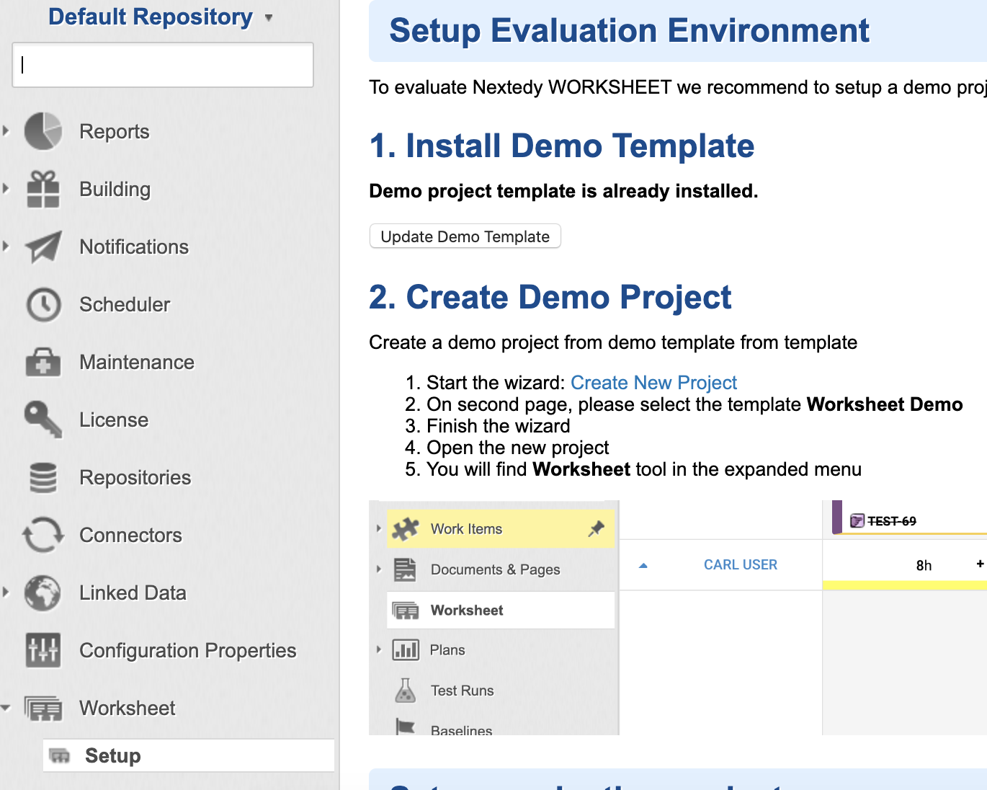Click the Repositories database icon
Viewport: 987px width, 790px height.
[43, 477]
